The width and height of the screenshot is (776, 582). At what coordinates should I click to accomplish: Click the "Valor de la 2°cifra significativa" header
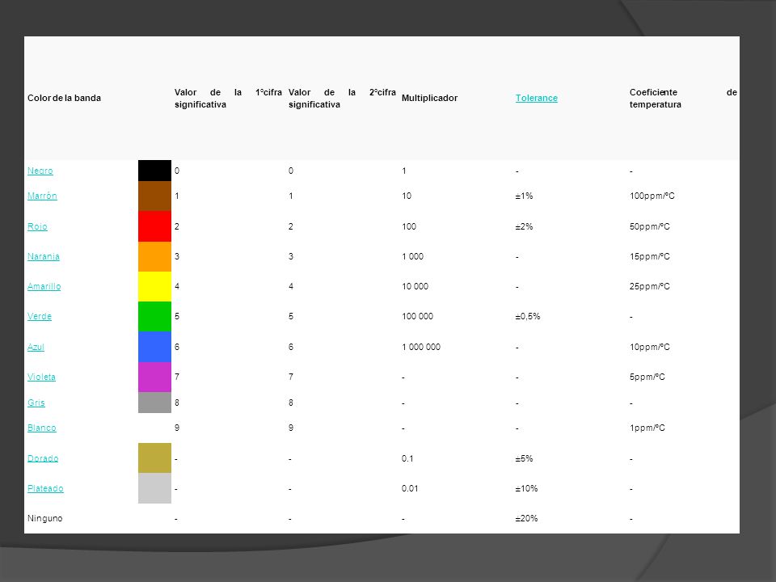pyautogui.click(x=342, y=99)
